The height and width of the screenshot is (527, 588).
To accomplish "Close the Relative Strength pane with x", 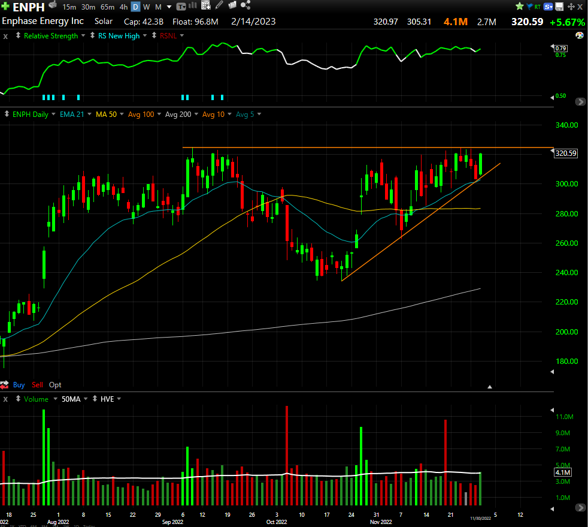I will (5, 37).
